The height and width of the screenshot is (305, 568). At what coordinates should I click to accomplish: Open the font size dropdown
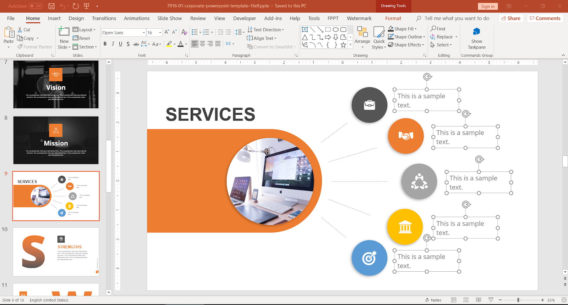click(160, 33)
